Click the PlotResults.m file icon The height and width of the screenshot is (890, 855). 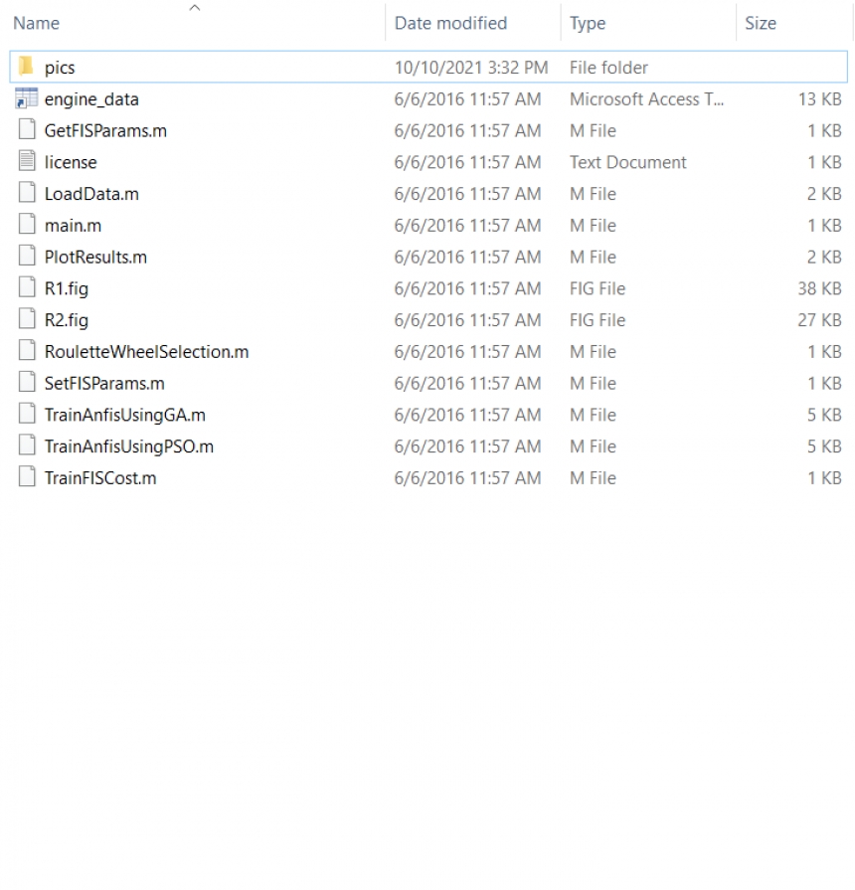[26, 256]
